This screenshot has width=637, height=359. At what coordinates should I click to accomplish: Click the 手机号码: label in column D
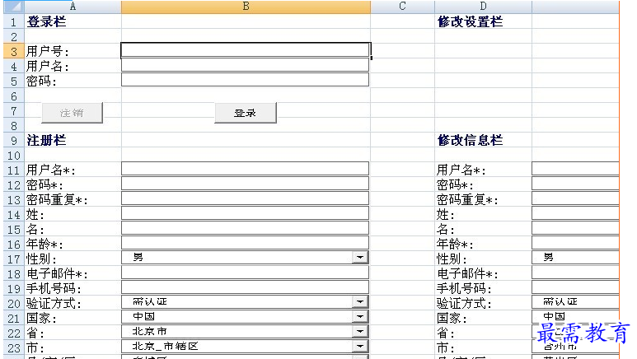coord(464,289)
